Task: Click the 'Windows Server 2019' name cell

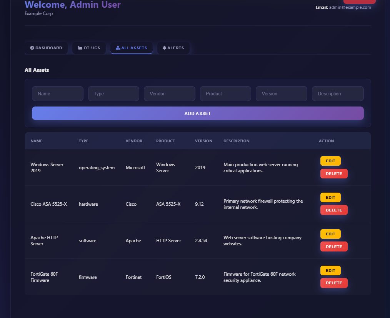Action: pos(47,168)
